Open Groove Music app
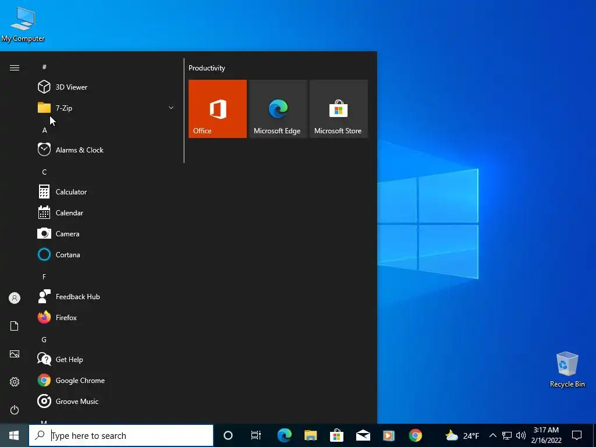596x447 pixels. coord(106,401)
